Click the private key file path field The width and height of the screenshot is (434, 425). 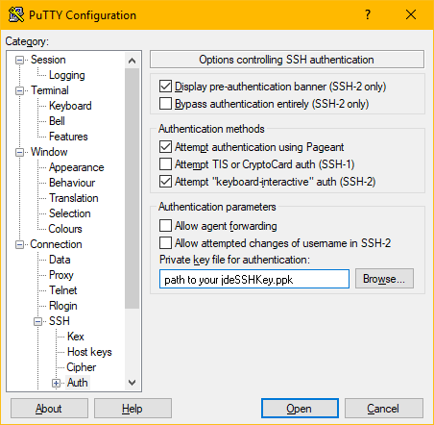(254, 279)
